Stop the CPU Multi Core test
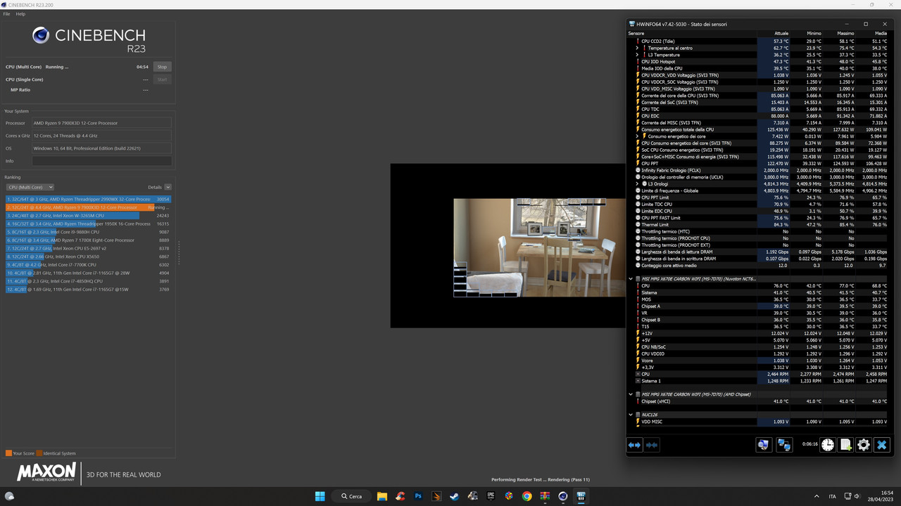The width and height of the screenshot is (901, 506). pos(162,67)
